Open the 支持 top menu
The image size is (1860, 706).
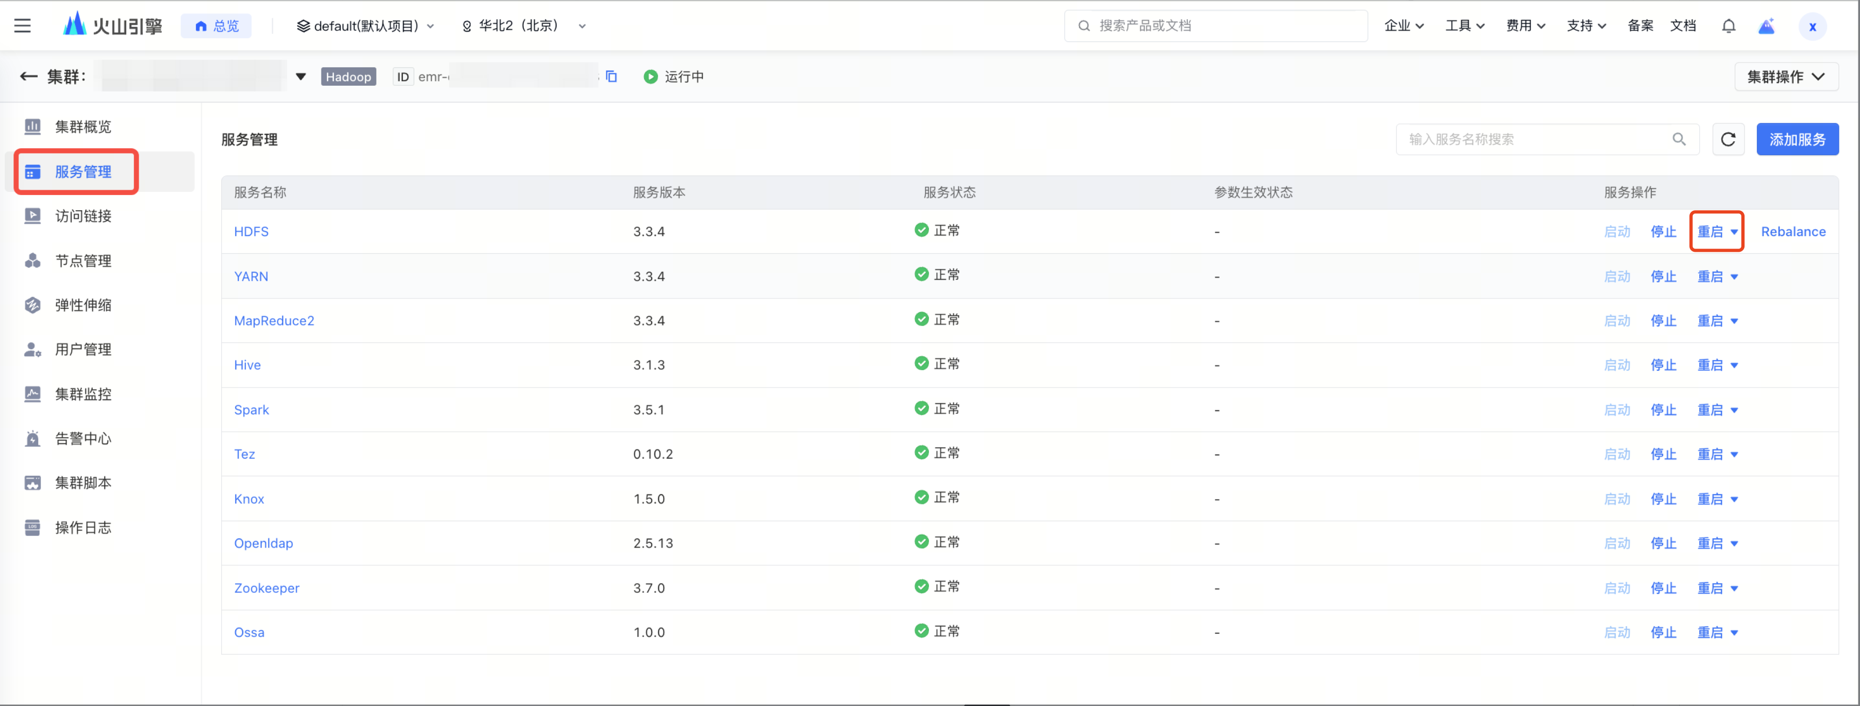(1585, 26)
